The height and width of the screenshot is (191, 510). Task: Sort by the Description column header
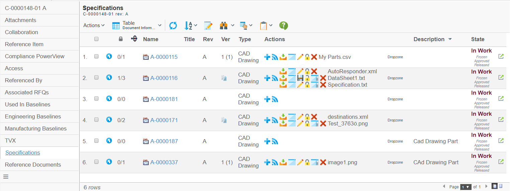click(429, 39)
